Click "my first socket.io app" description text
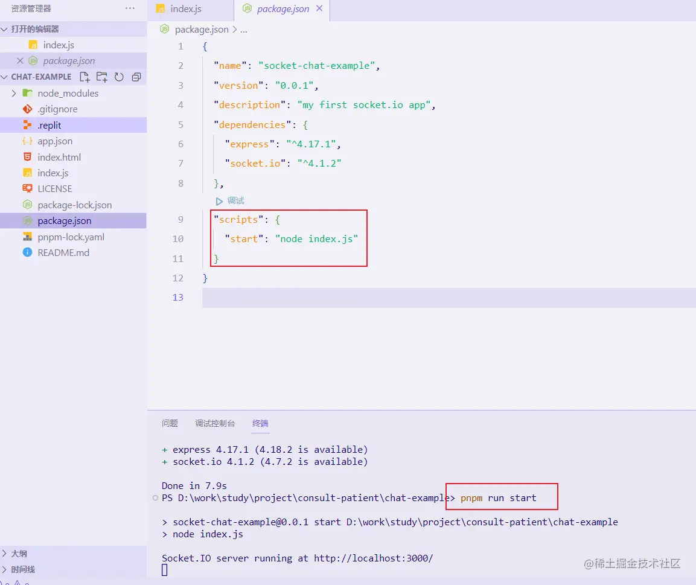Viewport: 696px width, 585px height. [364, 105]
